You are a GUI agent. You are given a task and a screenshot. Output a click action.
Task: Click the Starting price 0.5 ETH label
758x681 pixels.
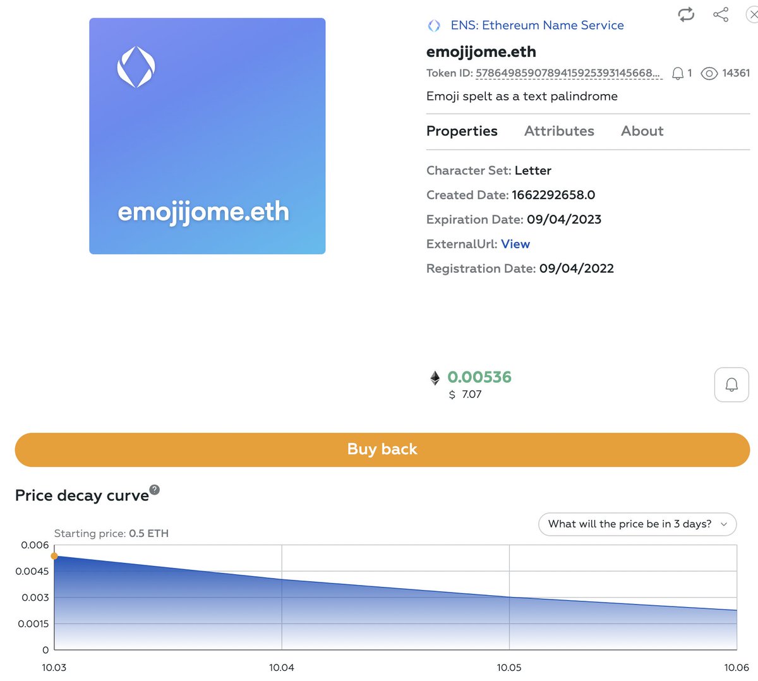tap(111, 533)
